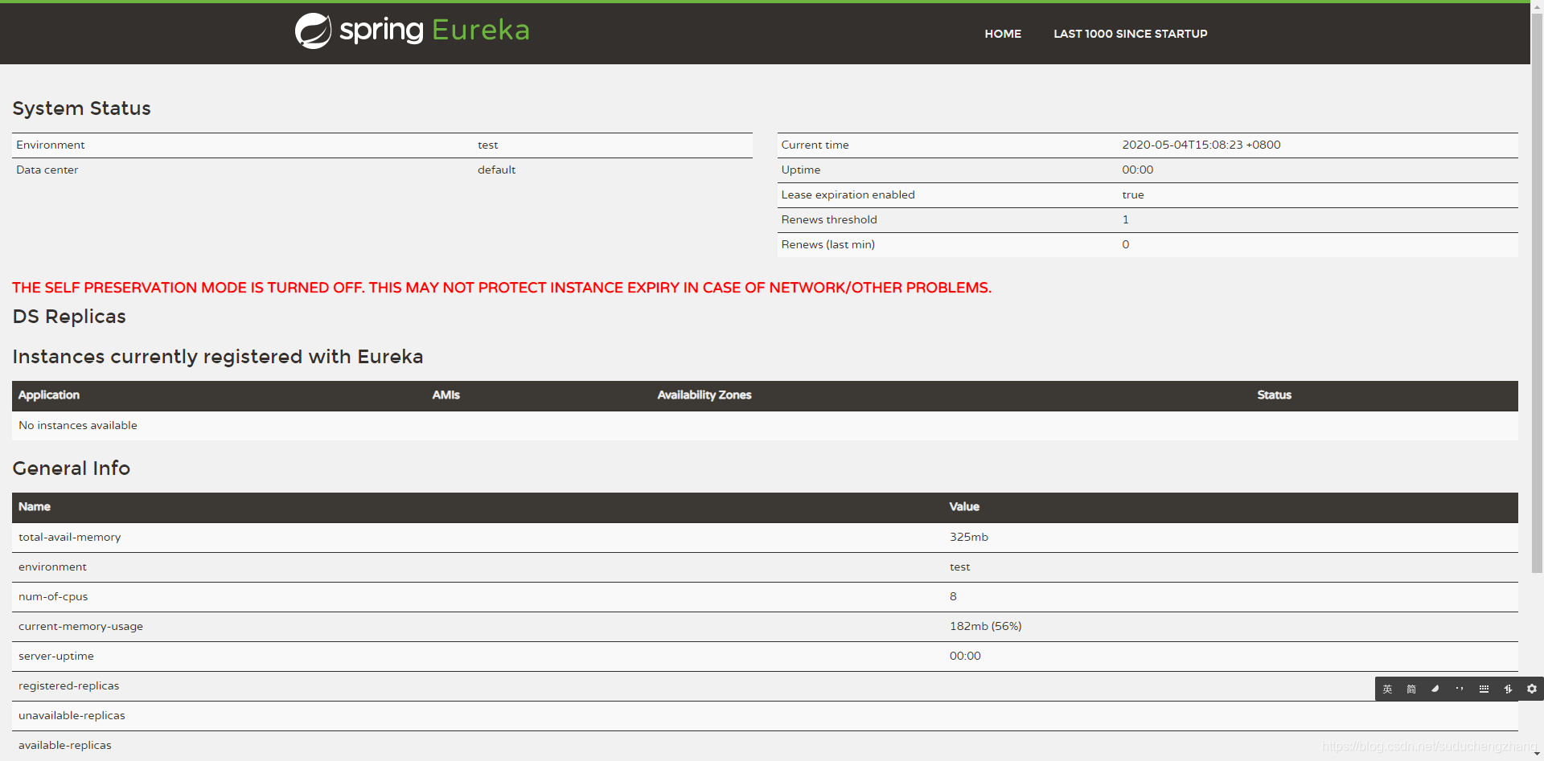The width and height of the screenshot is (1544, 761).
Task: Click the 'Lease expiration enabled' label
Action: 848,194
